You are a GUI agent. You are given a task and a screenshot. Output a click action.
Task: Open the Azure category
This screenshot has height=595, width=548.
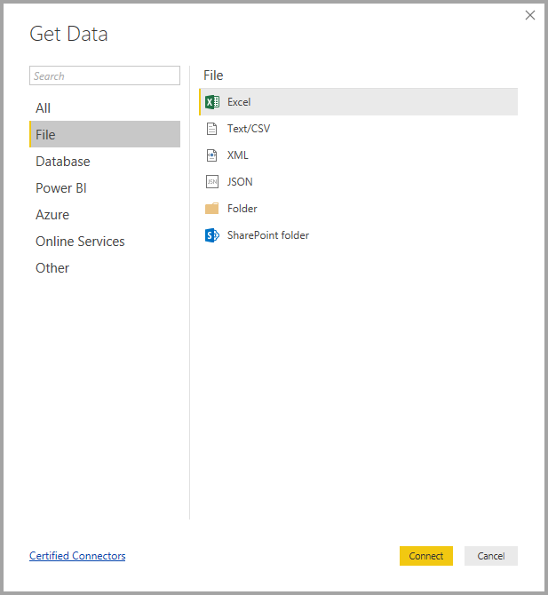point(105,215)
